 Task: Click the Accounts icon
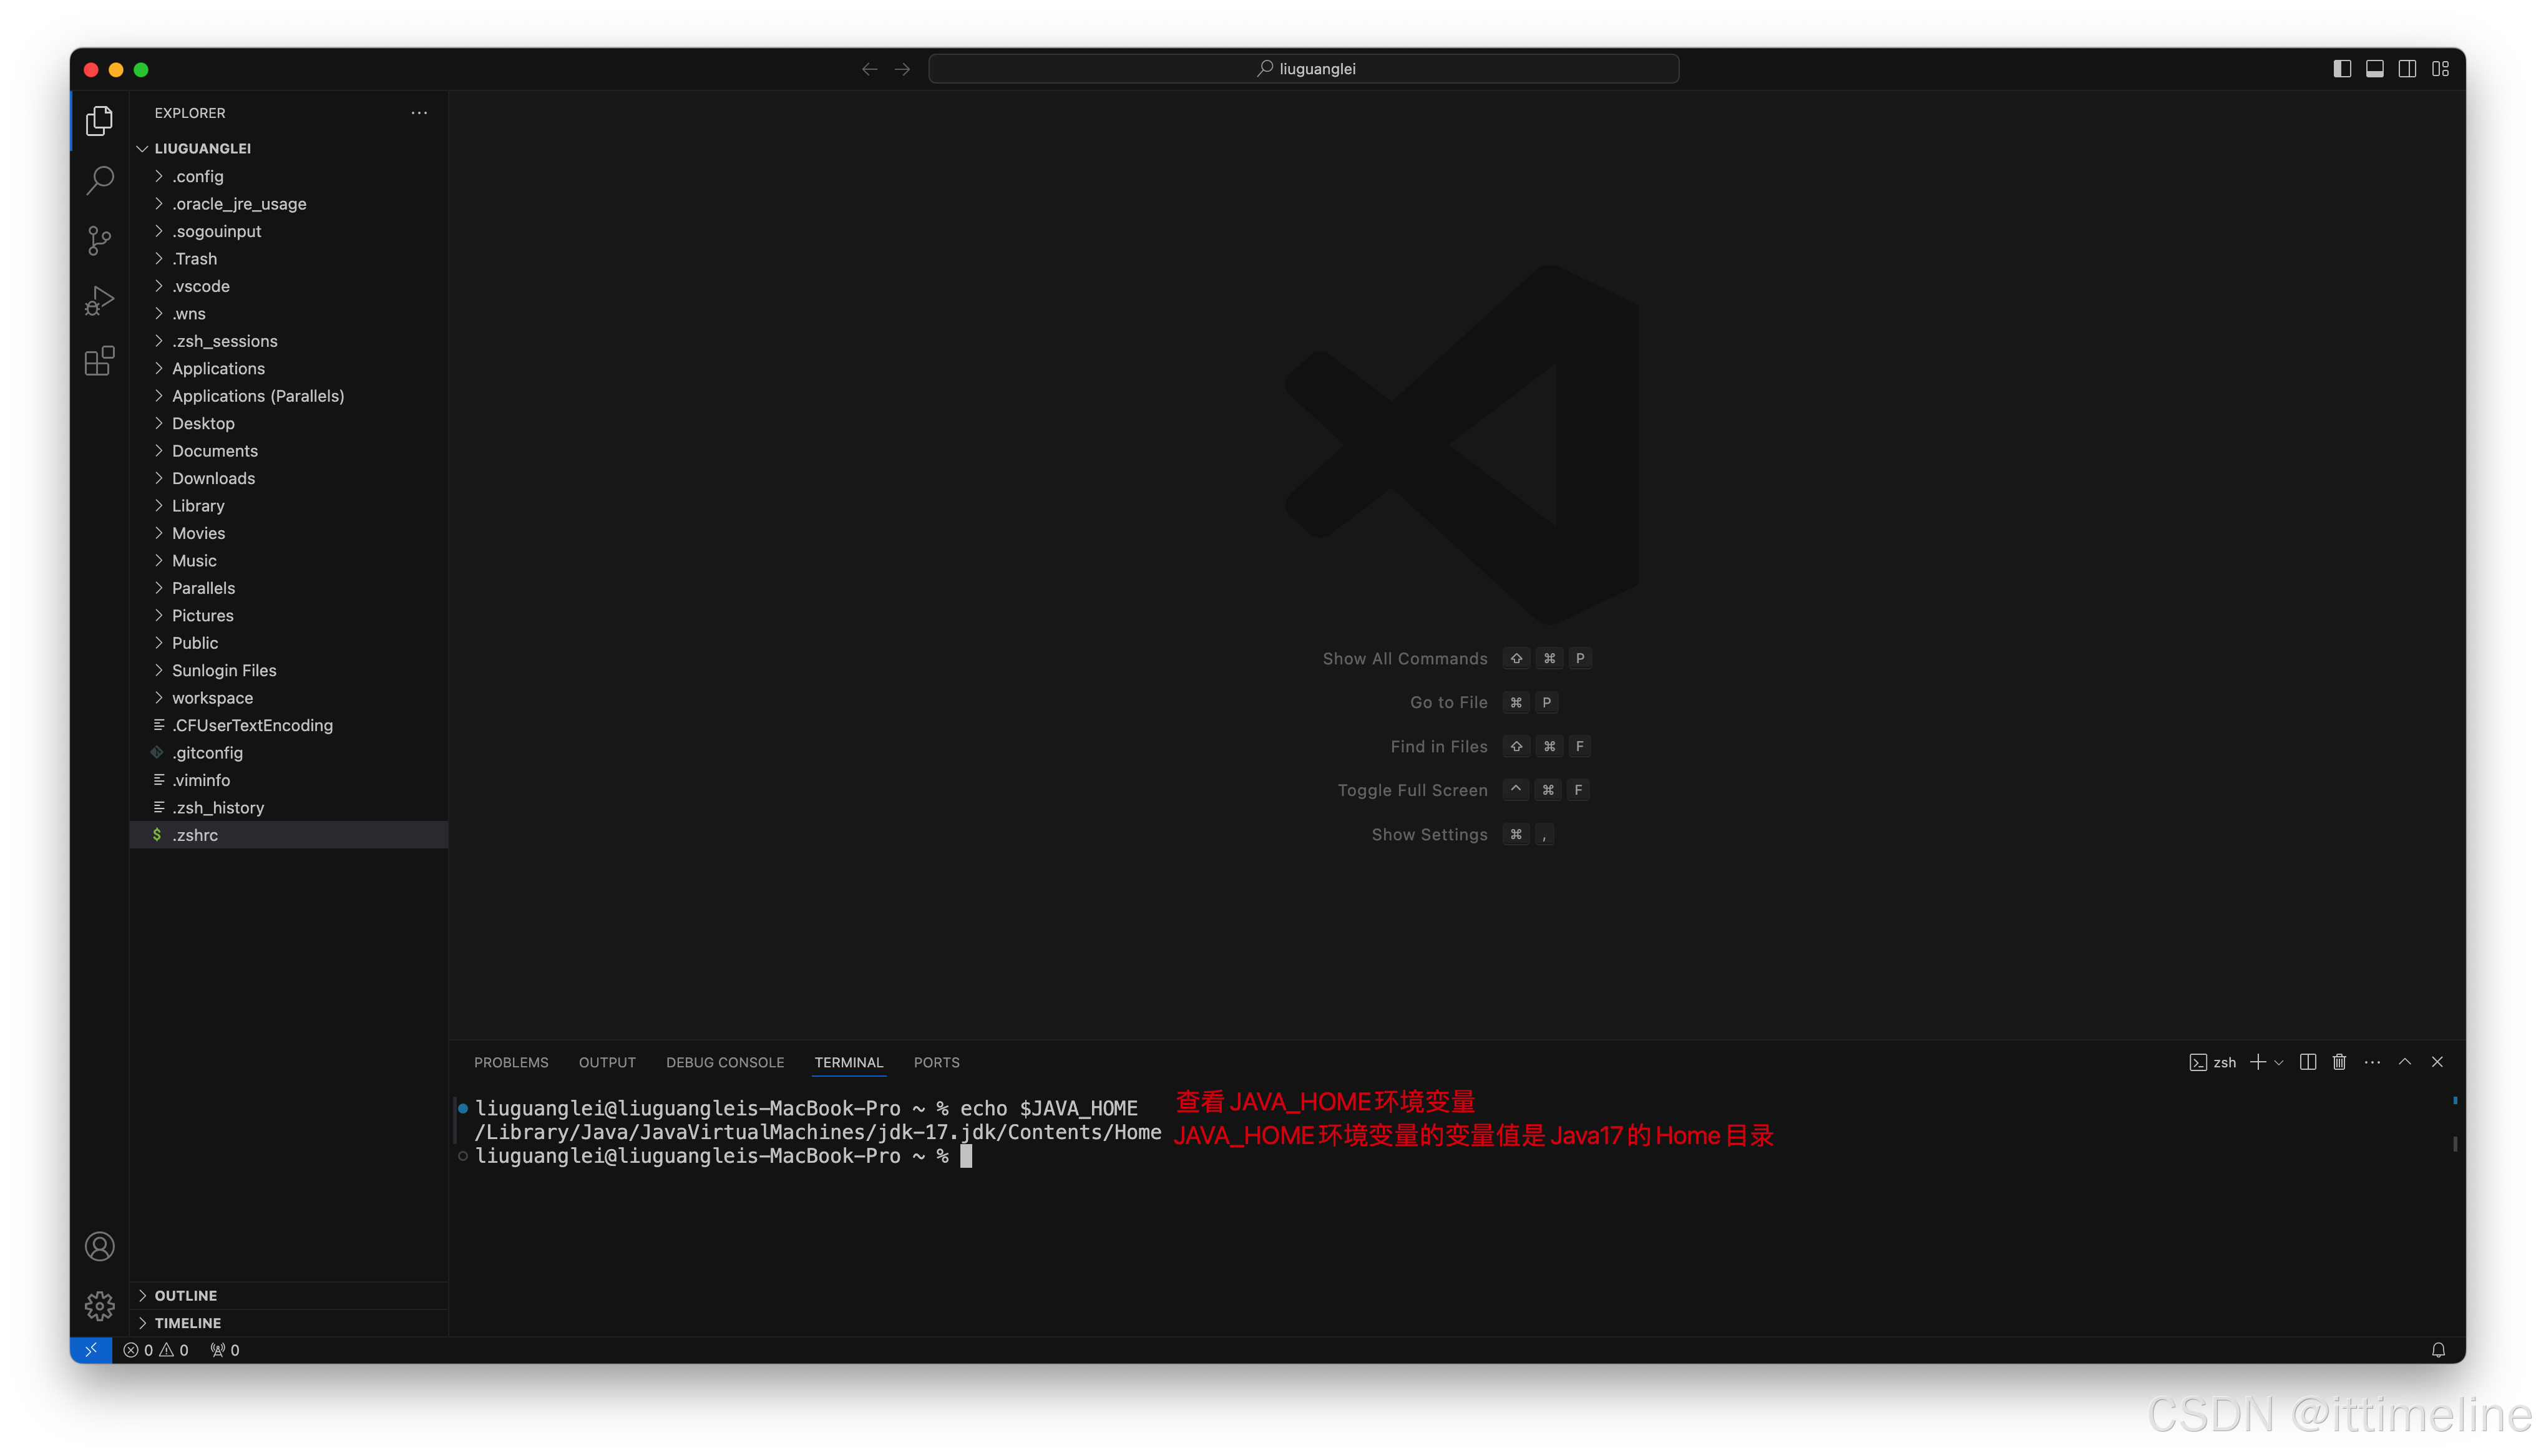[99, 1246]
